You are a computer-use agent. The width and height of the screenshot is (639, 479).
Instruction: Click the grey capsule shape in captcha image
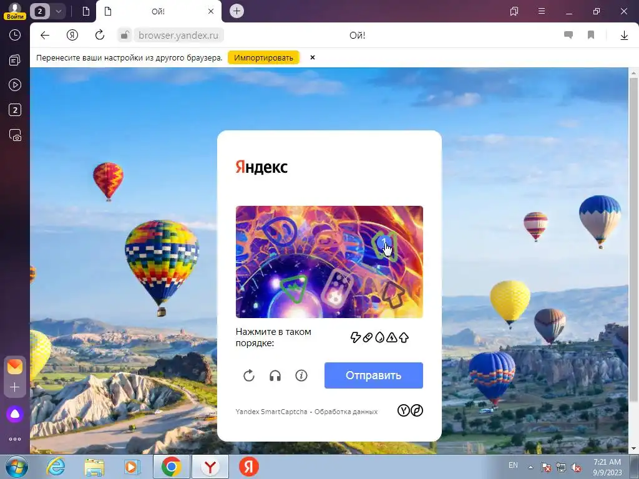337,288
